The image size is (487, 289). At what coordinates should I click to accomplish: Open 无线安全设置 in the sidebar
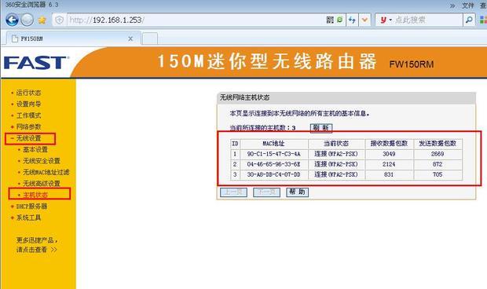(42, 161)
